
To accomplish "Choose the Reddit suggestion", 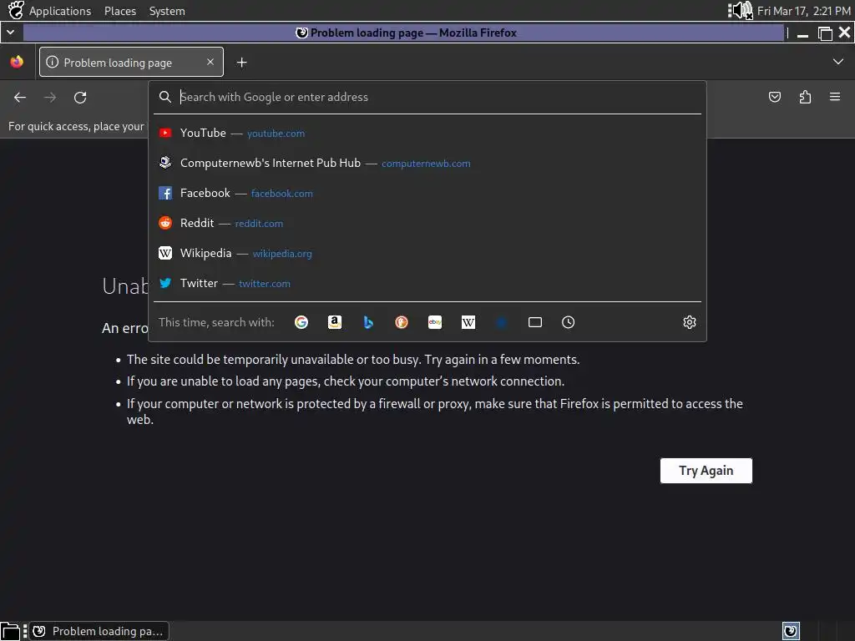I will (427, 223).
